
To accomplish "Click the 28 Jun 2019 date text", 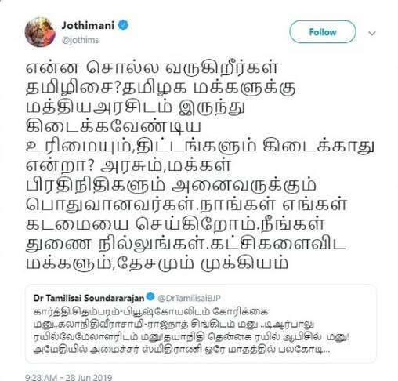I will pos(89,377).
